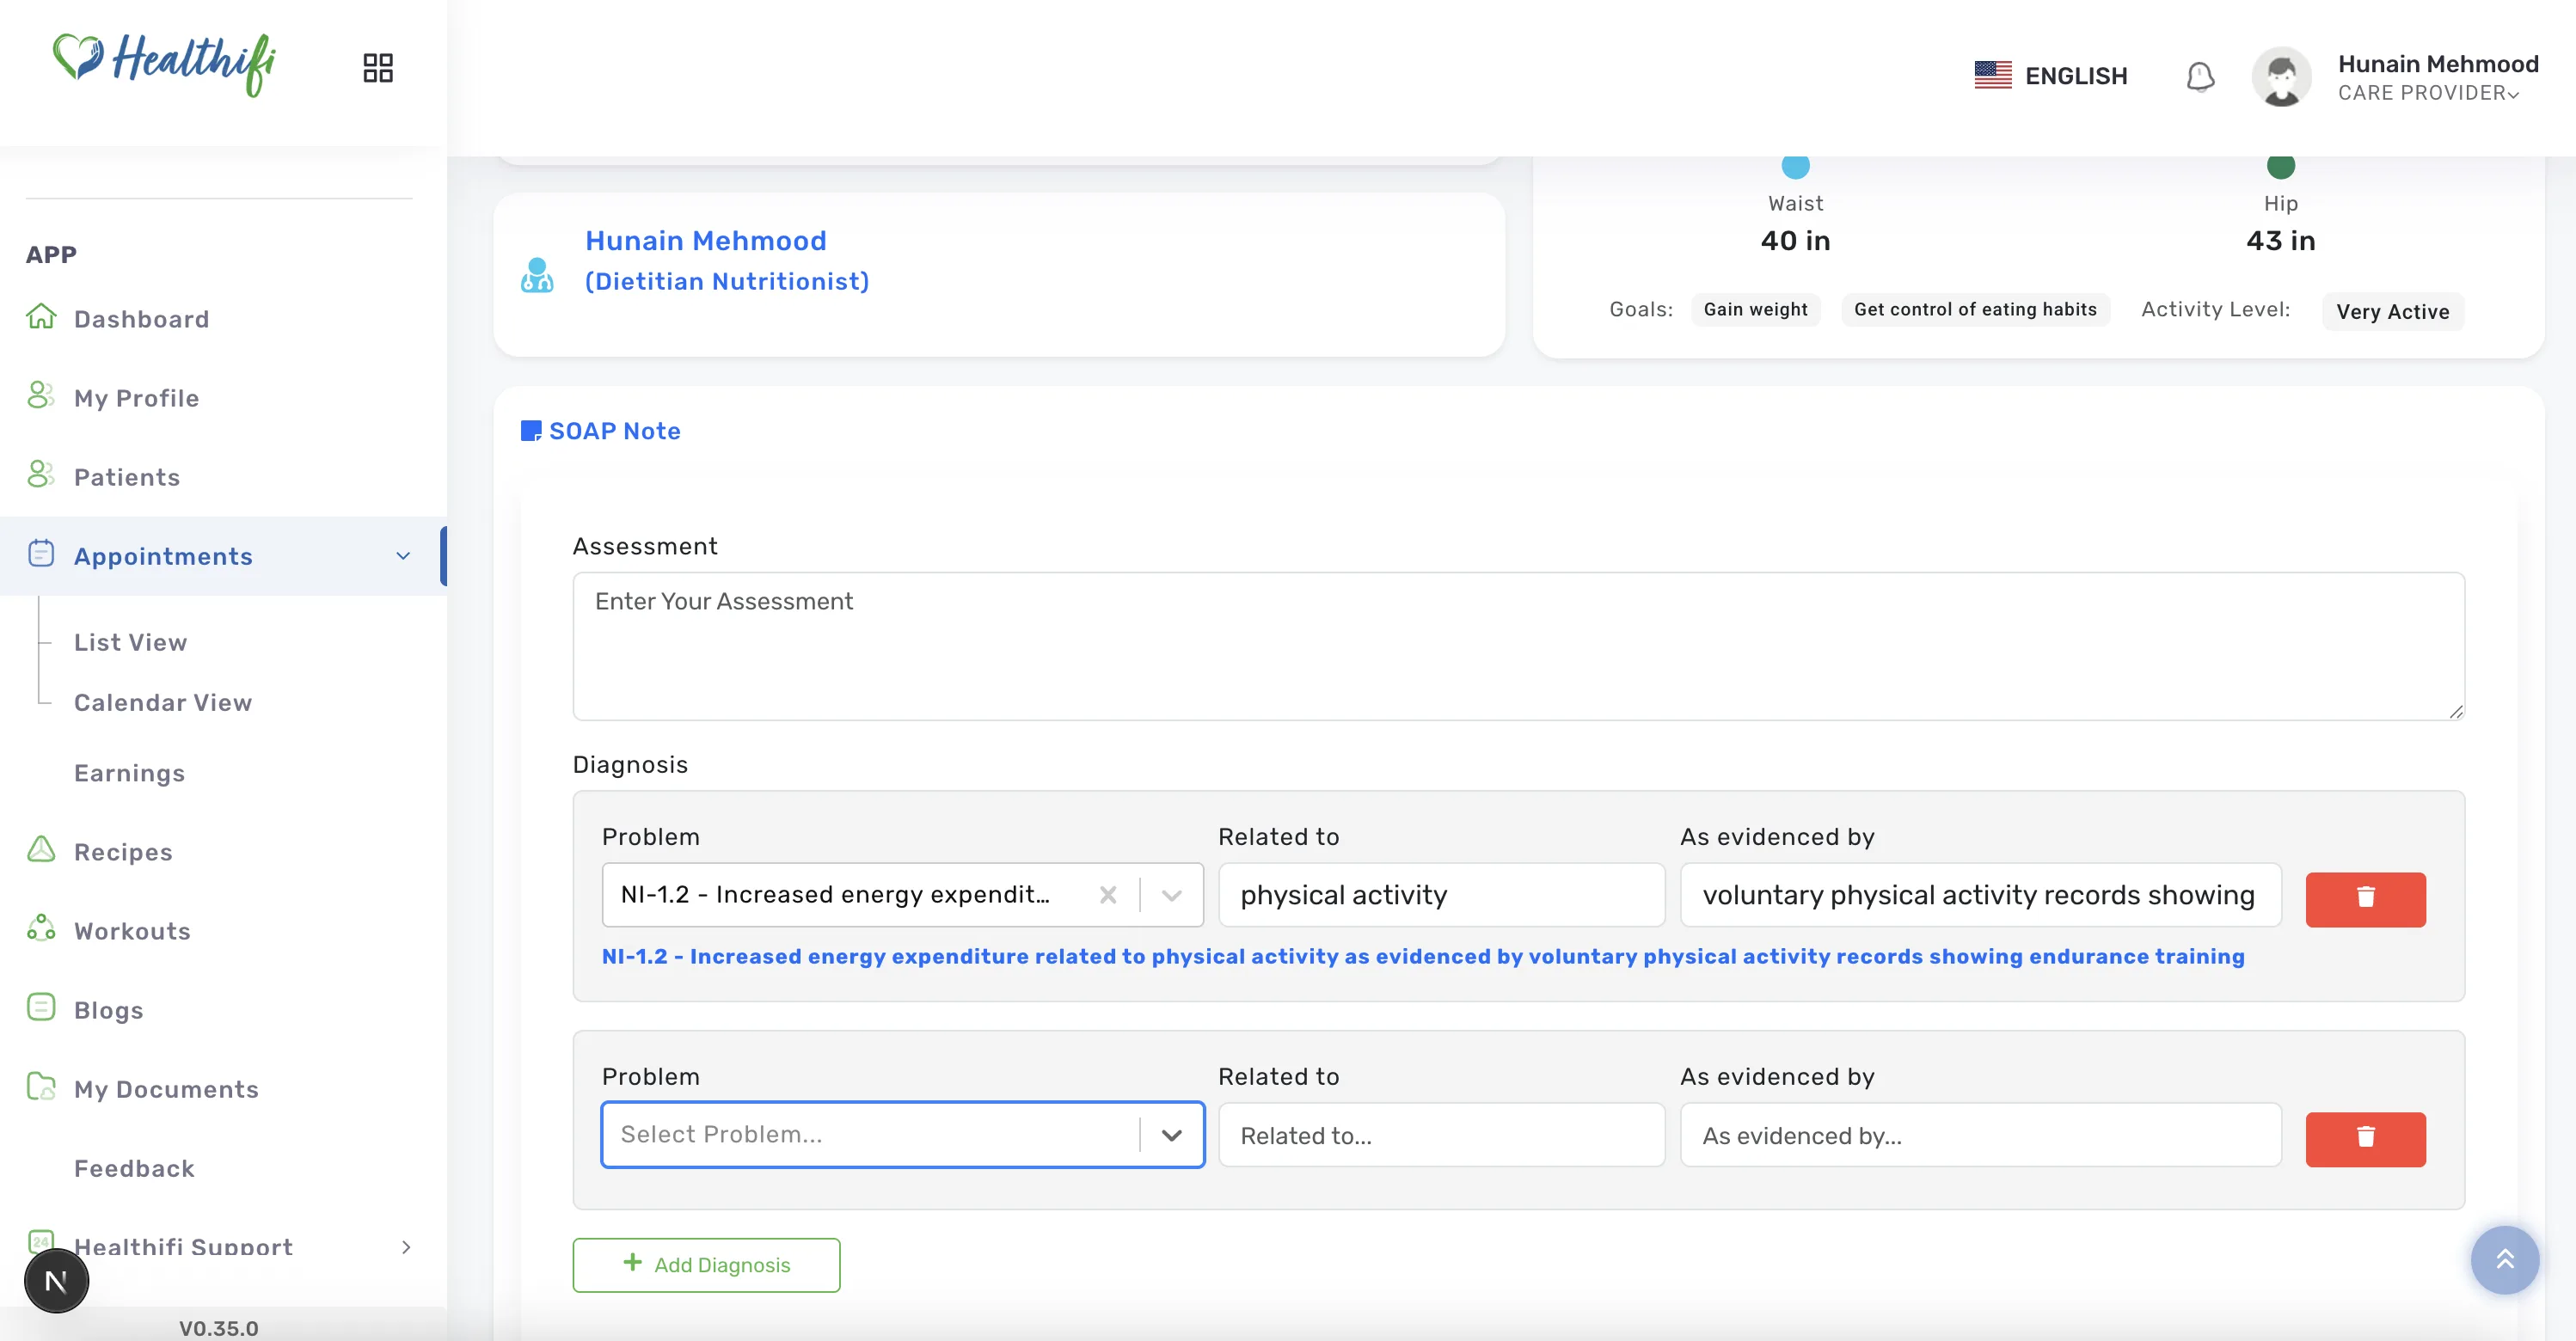This screenshot has width=2576, height=1341.
Task: Click the empty As evidenced by field
Action: click(x=1980, y=1135)
